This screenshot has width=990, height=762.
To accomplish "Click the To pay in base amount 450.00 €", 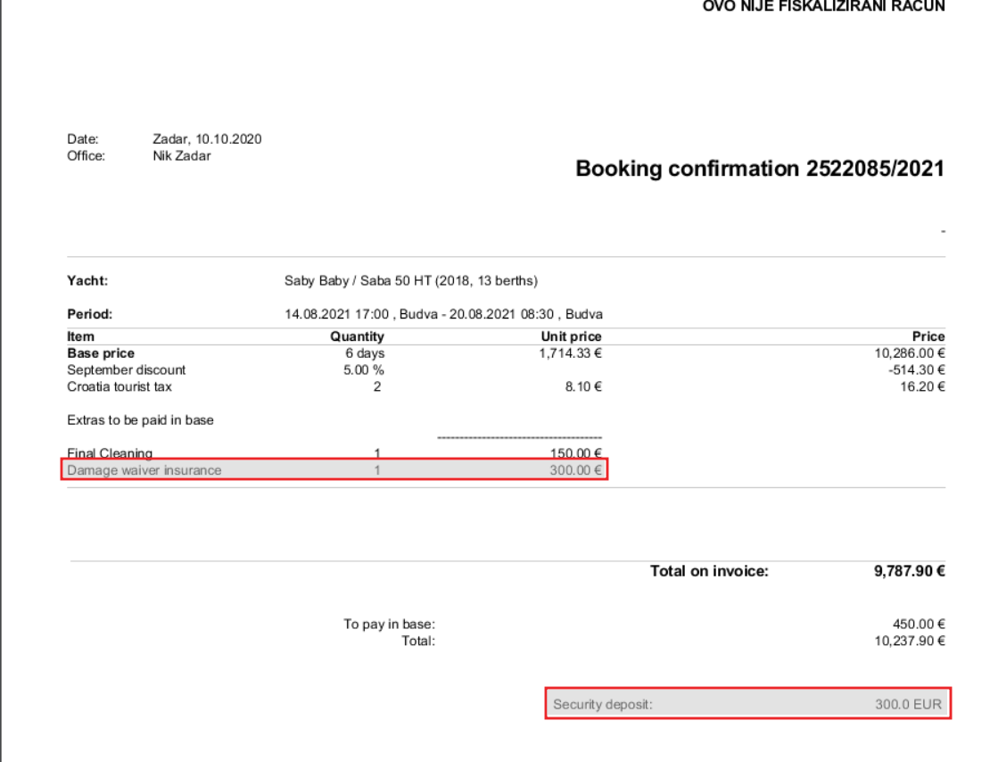I will (919, 625).
